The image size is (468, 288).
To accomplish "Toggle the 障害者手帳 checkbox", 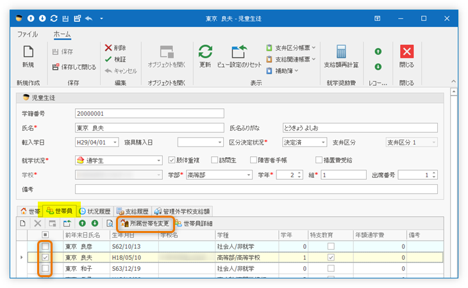I will (x=253, y=160).
